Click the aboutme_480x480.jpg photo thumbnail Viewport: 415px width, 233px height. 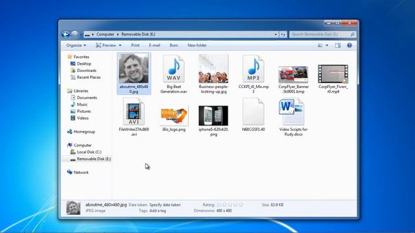click(134, 69)
